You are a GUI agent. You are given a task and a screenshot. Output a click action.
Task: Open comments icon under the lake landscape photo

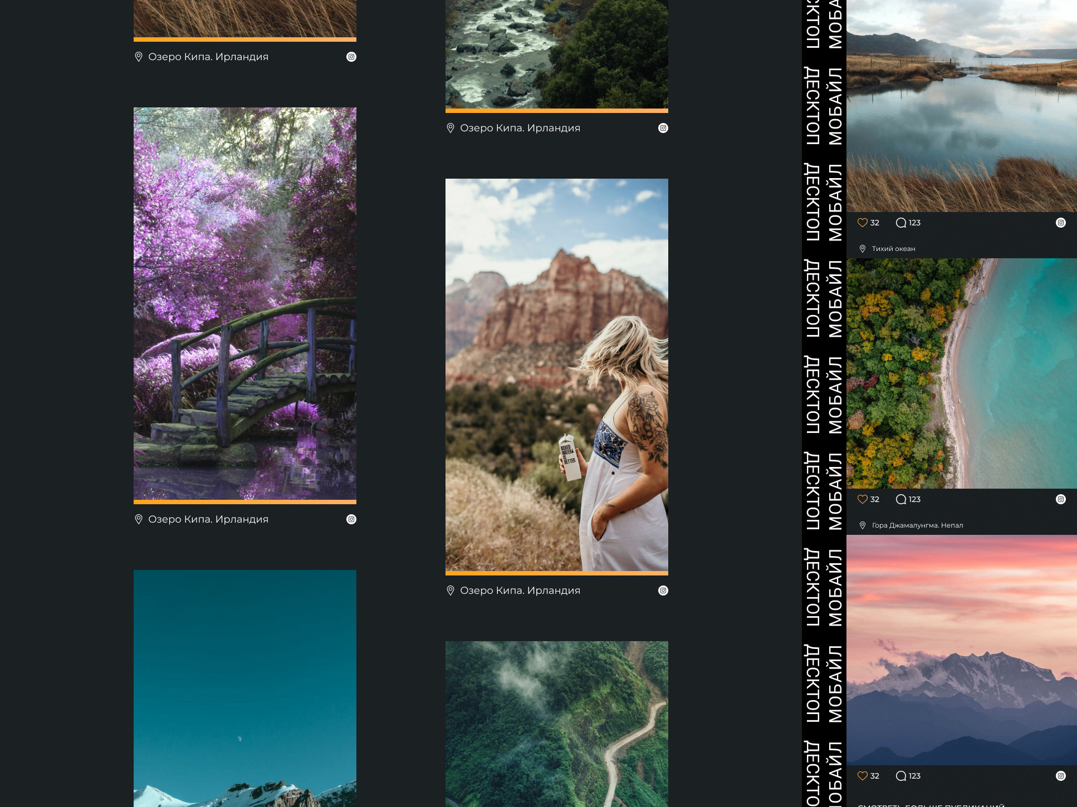tap(901, 223)
